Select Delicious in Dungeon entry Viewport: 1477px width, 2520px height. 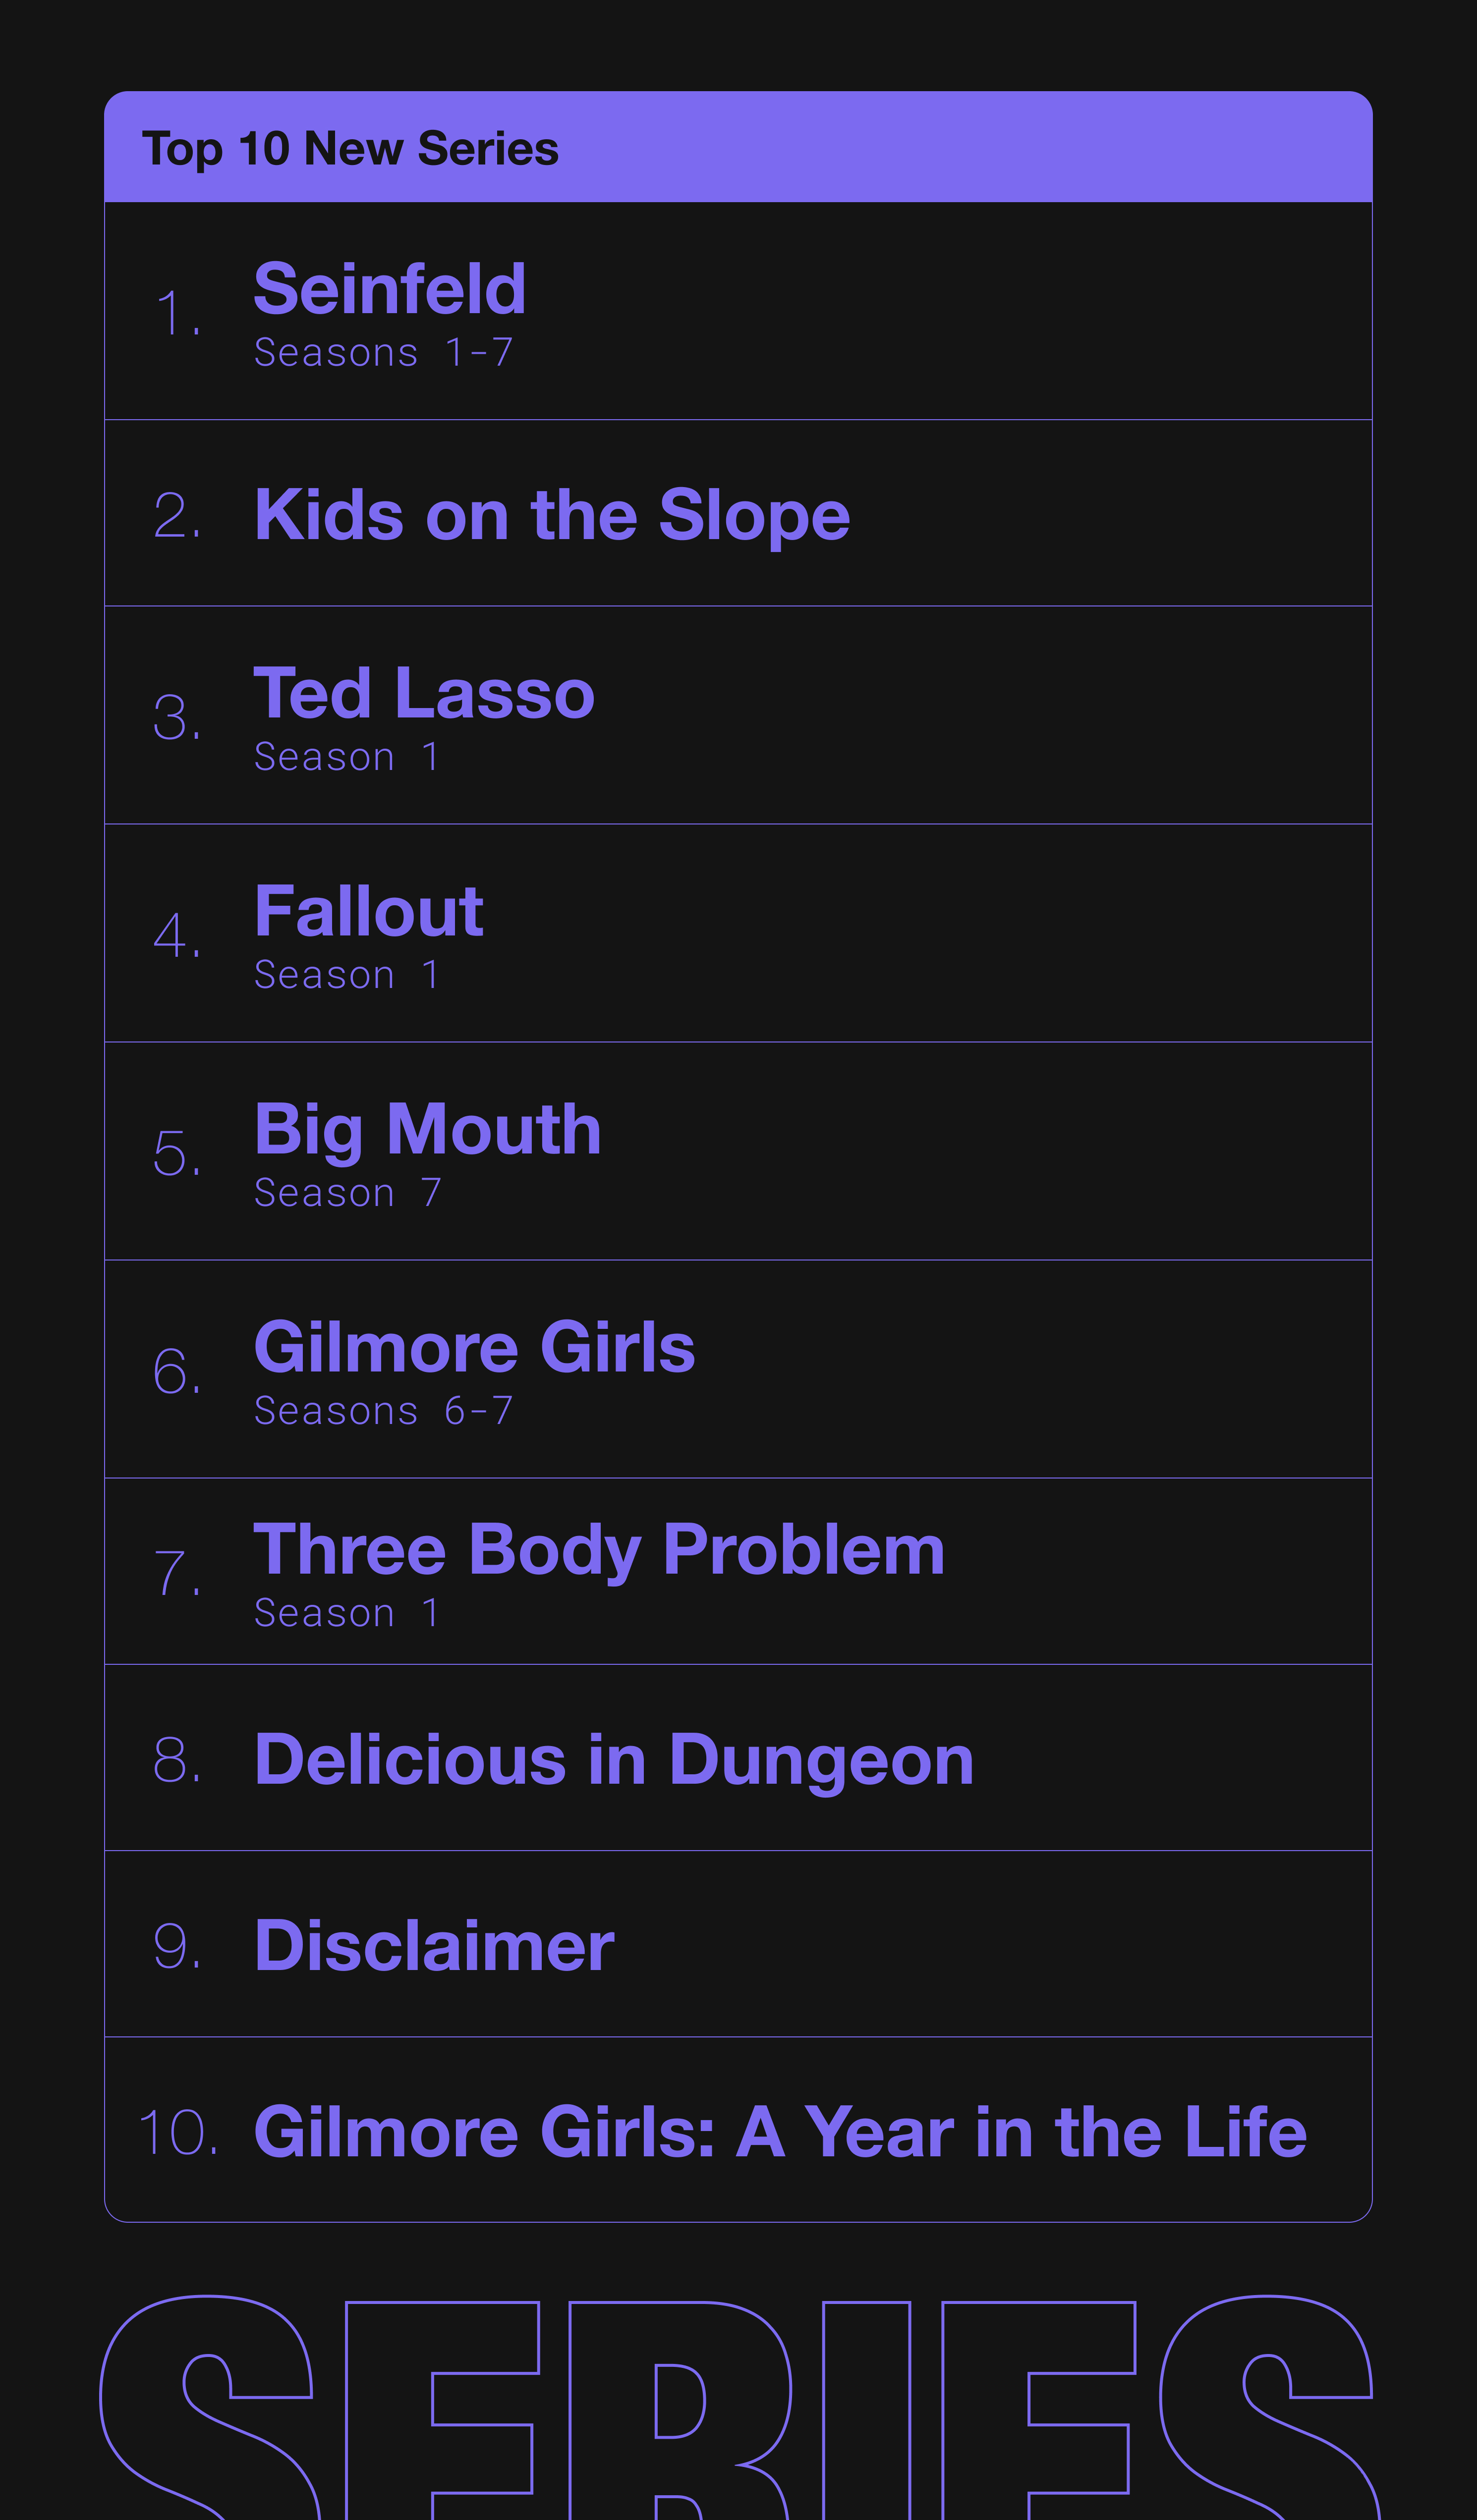click(x=614, y=1760)
